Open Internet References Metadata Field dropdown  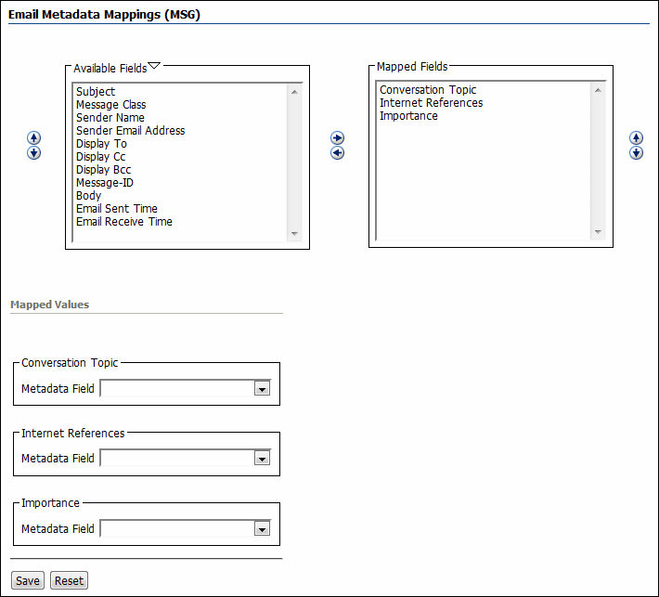(x=262, y=459)
